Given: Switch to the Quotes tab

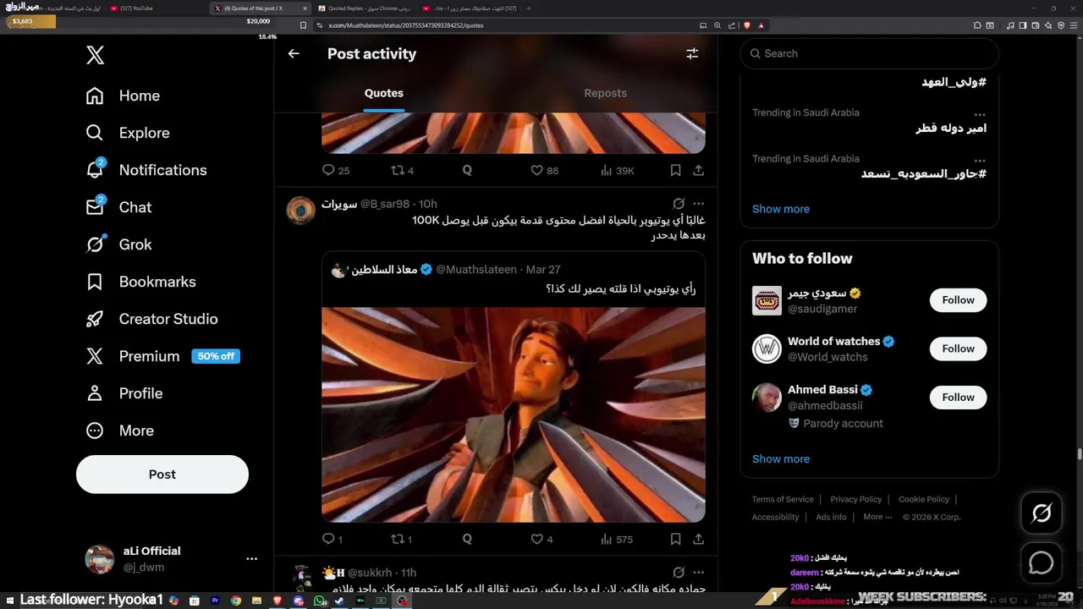Looking at the screenshot, I should click(384, 93).
